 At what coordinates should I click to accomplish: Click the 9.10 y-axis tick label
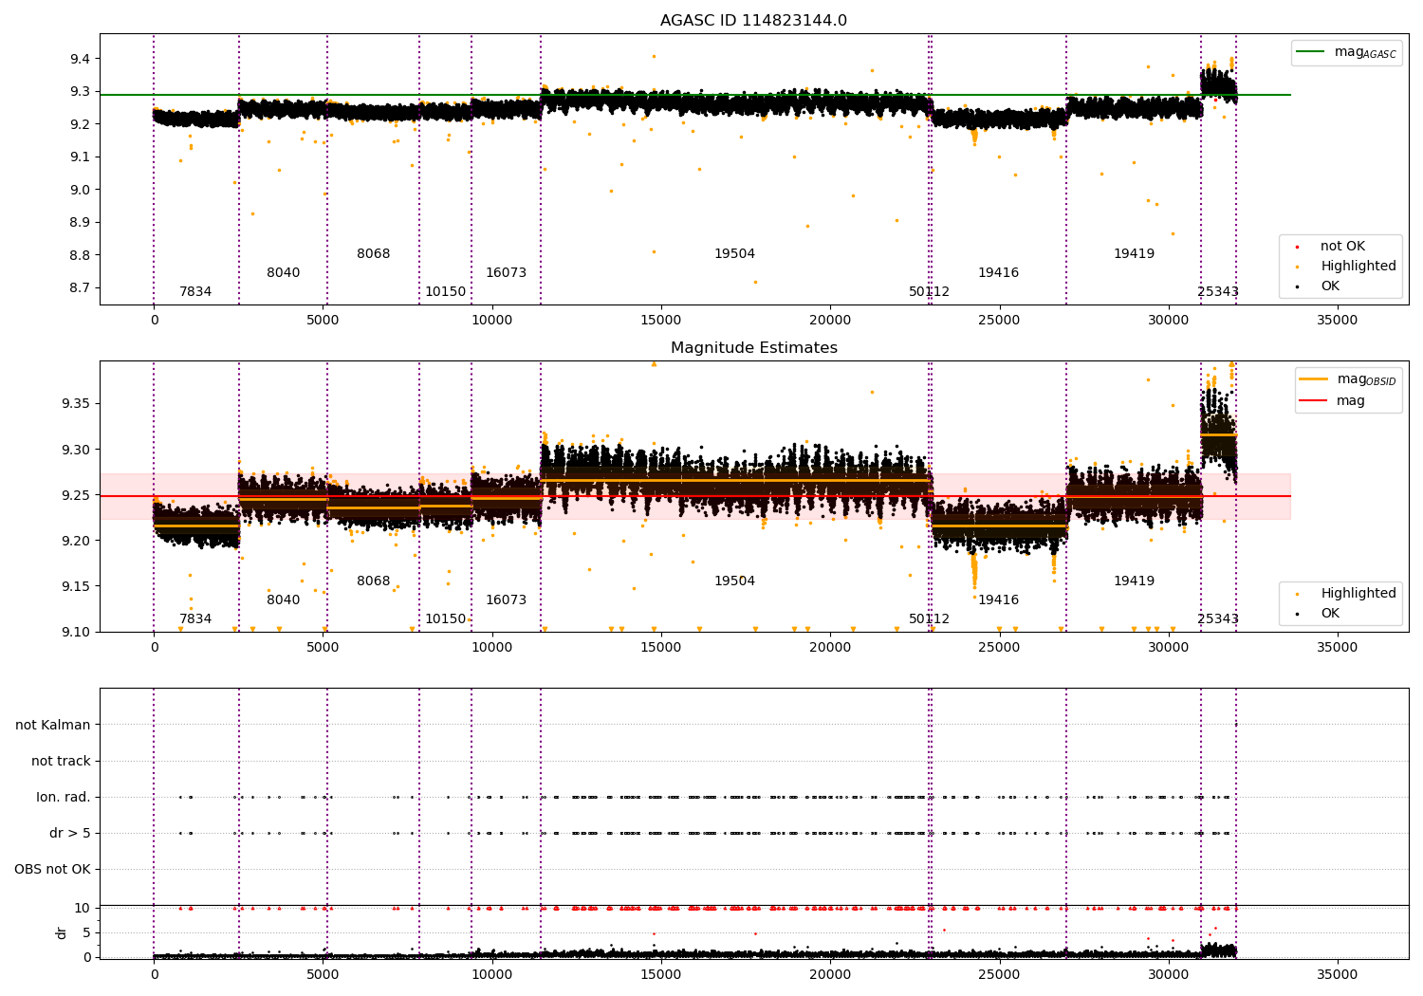(x=76, y=632)
